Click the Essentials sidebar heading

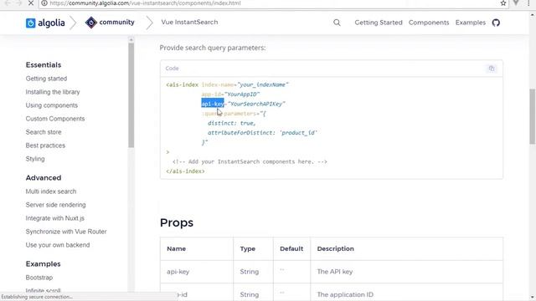pos(44,65)
